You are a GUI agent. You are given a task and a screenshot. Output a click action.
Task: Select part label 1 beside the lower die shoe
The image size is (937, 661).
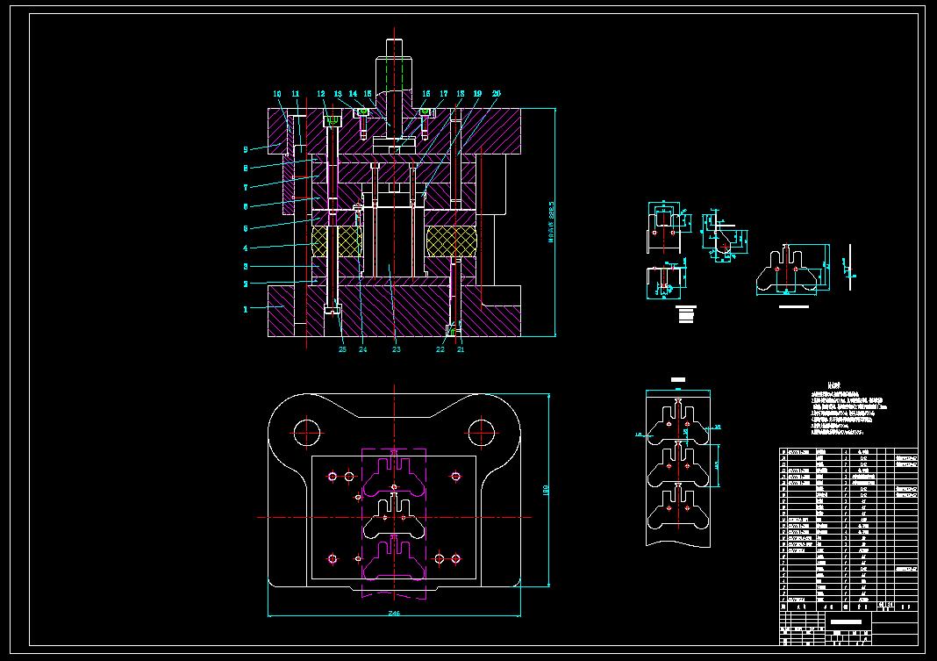[245, 310]
